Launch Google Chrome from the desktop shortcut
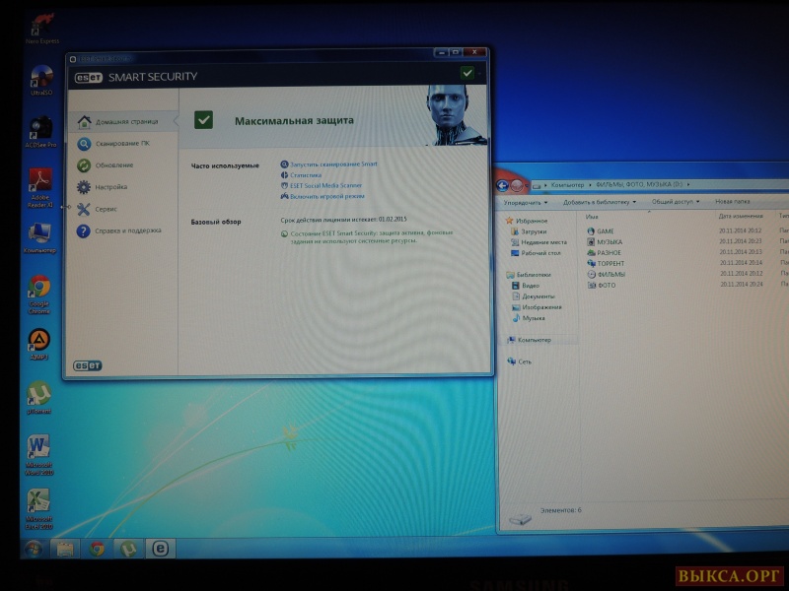Screen dimensions: 789x591 (39, 287)
